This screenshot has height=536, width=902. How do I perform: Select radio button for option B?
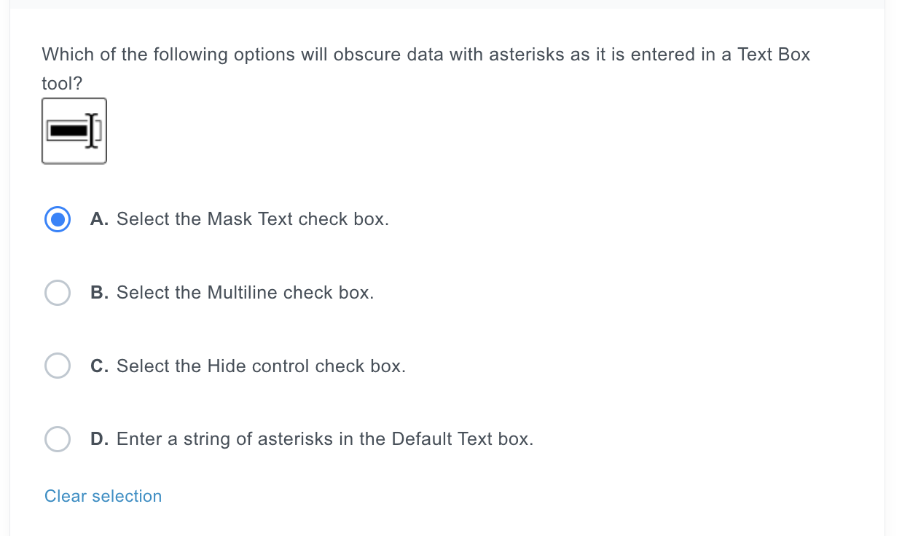click(58, 293)
